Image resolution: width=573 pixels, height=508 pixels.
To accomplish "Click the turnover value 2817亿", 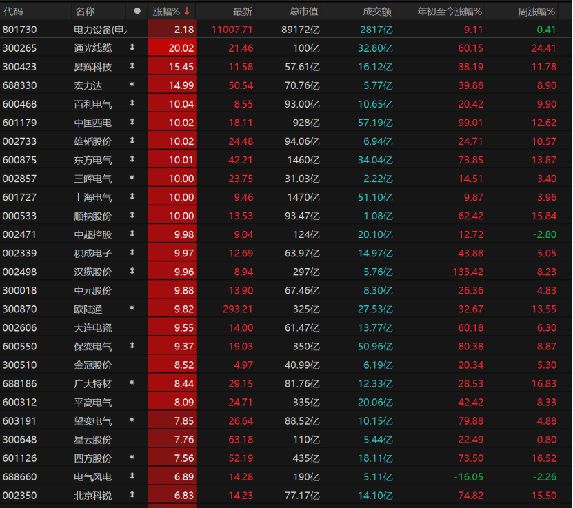I will (x=376, y=30).
